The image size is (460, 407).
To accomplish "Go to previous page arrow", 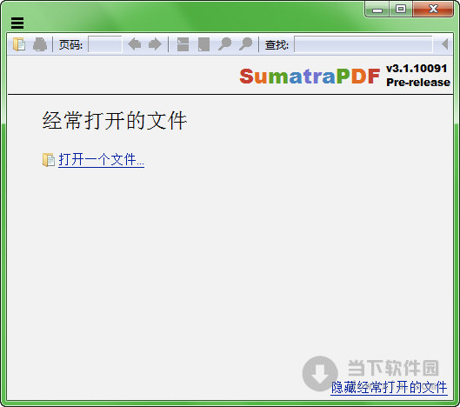I will pos(135,44).
